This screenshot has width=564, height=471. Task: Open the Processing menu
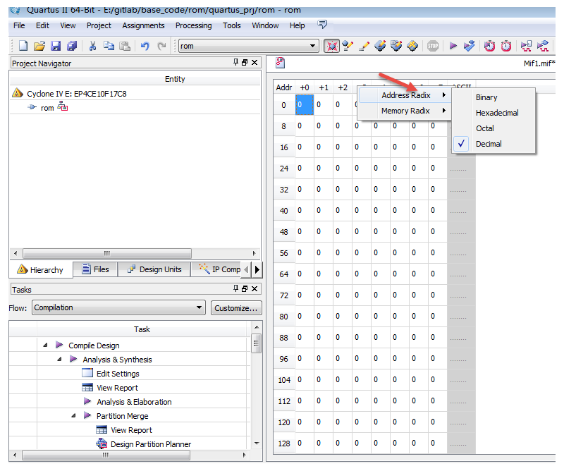click(x=193, y=25)
